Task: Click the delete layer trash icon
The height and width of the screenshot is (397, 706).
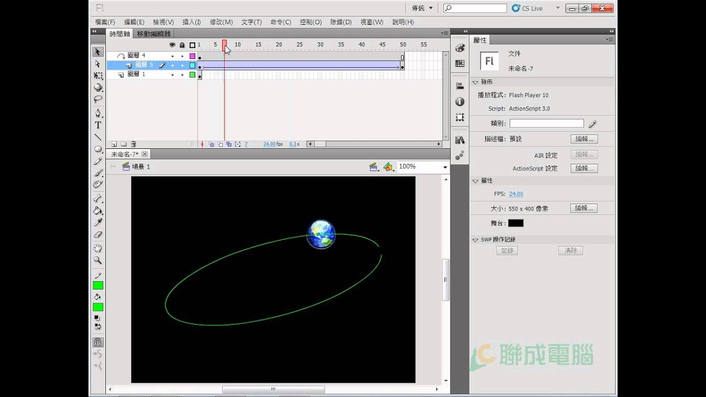Action: 133,144
